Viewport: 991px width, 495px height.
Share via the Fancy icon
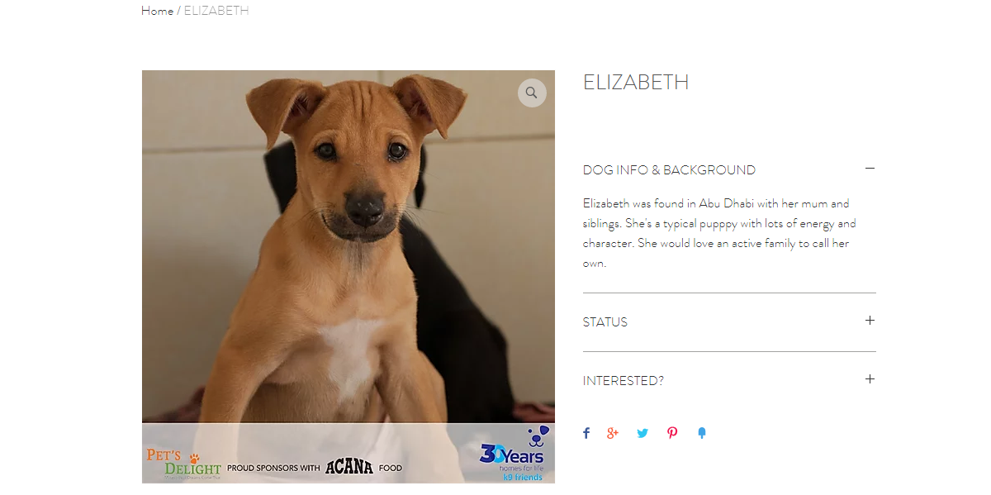click(x=702, y=433)
